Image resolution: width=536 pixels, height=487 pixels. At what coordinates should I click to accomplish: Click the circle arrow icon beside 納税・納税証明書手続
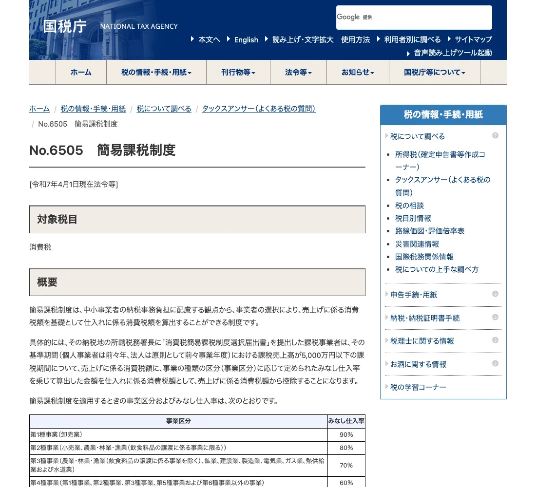(x=495, y=317)
